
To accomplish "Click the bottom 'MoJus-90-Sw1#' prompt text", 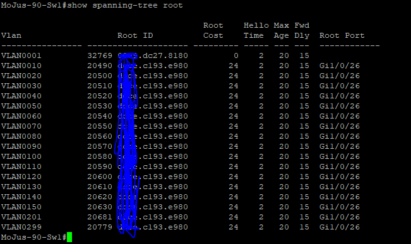I will 34,237.
